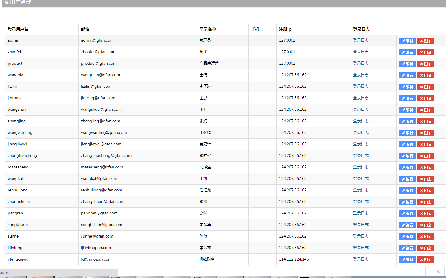Select email ljl@imopan.com

click(x=96, y=248)
